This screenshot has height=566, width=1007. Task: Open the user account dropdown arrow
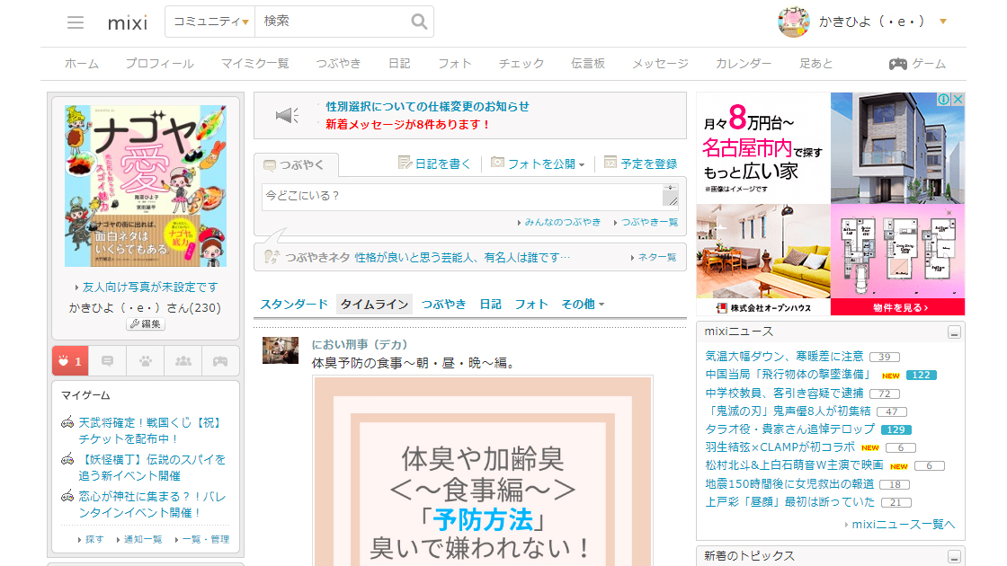click(942, 22)
